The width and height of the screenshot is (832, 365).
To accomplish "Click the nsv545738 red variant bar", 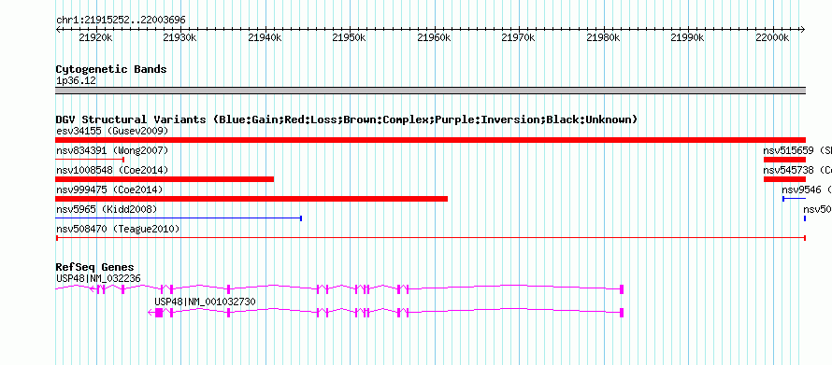I will point(784,179).
